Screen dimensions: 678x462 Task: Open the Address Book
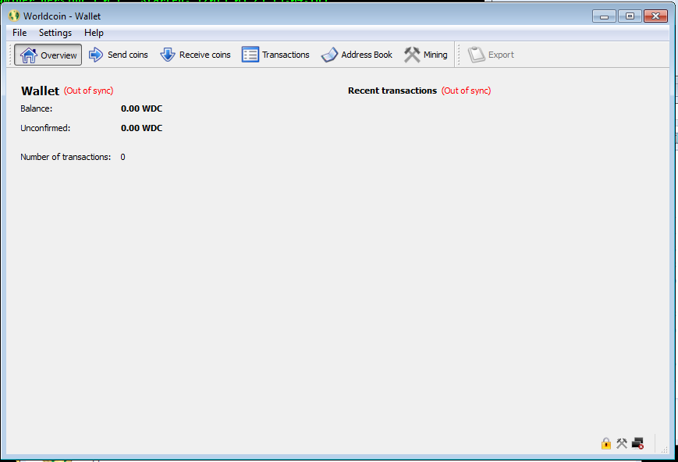pyautogui.click(x=357, y=55)
